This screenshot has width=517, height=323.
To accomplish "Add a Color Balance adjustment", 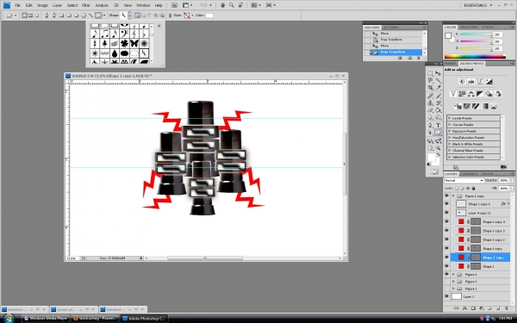I will pyautogui.click(x=470, y=94).
